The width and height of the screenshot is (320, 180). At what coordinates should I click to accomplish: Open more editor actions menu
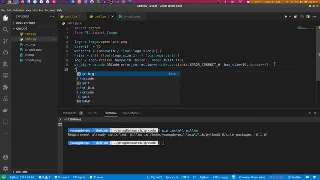(x=314, y=16)
